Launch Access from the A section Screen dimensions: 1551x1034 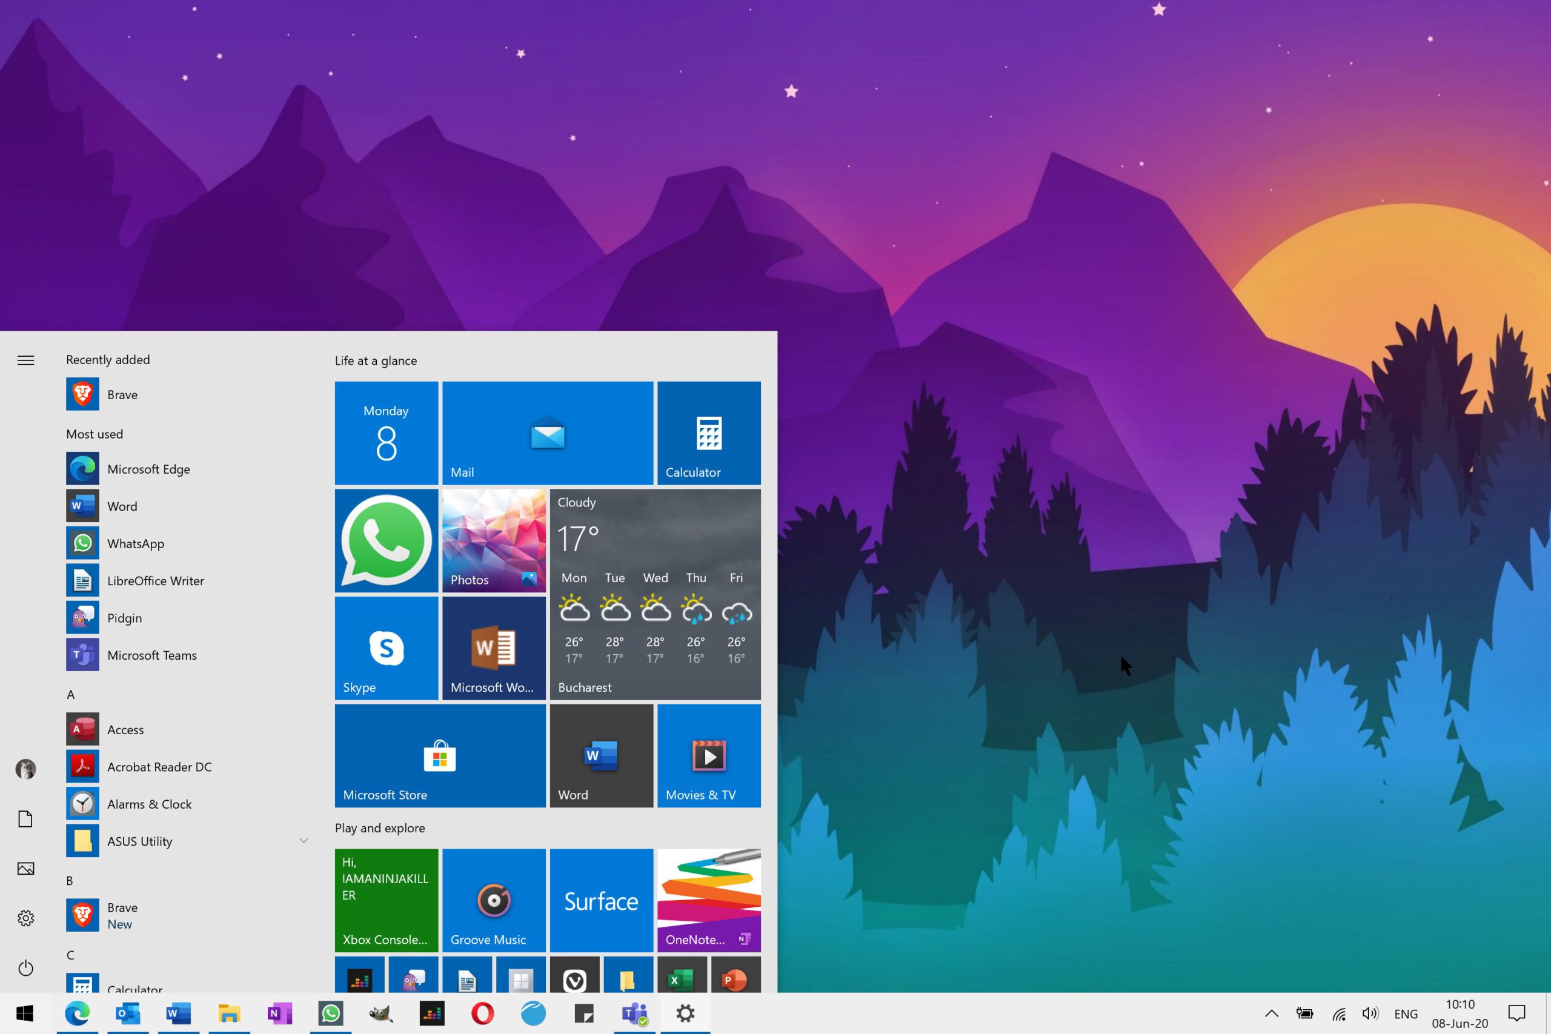188,729
